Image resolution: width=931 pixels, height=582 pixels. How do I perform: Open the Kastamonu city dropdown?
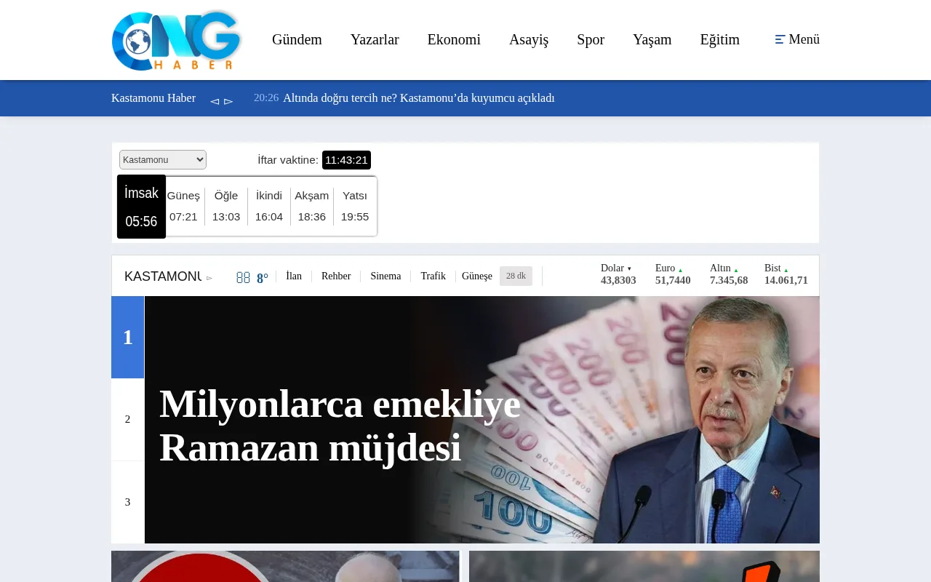(x=162, y=159)
